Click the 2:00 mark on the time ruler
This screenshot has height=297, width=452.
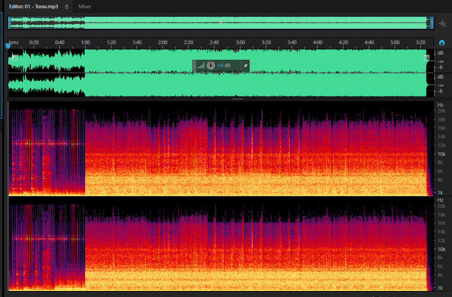(163, 42)
